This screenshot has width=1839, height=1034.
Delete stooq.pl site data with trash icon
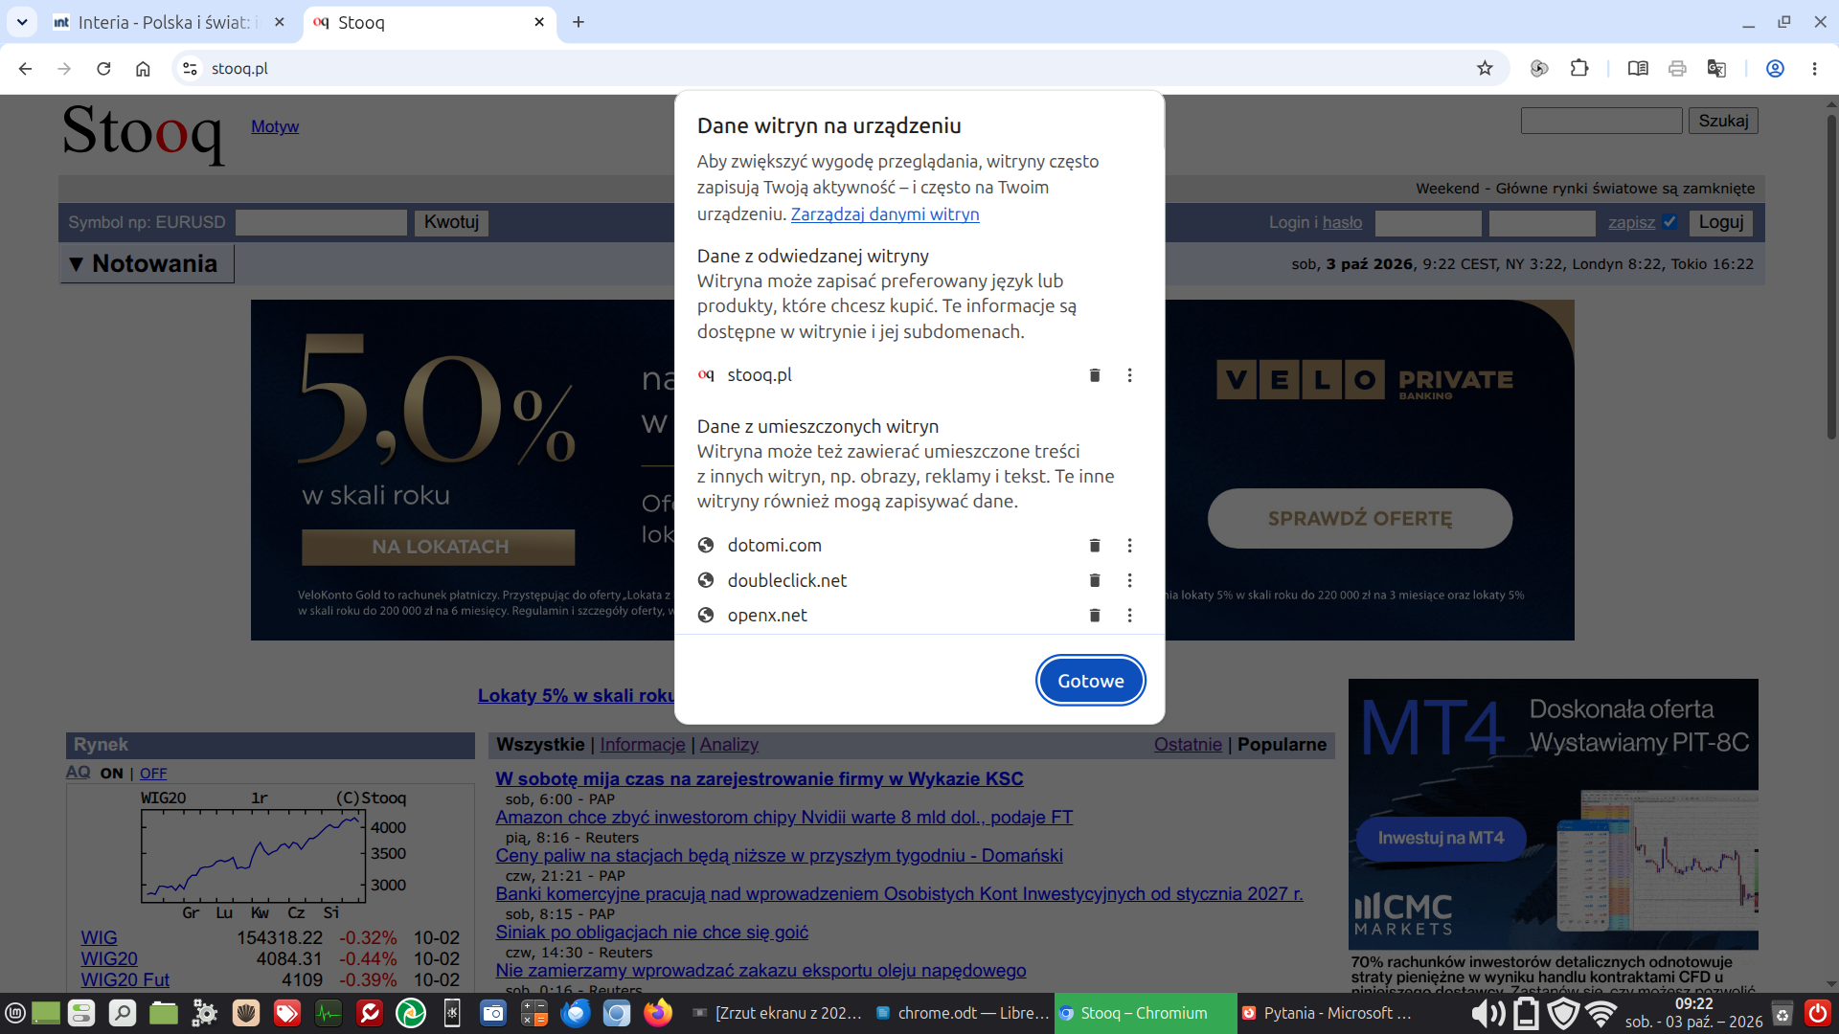pos(1095,375)
